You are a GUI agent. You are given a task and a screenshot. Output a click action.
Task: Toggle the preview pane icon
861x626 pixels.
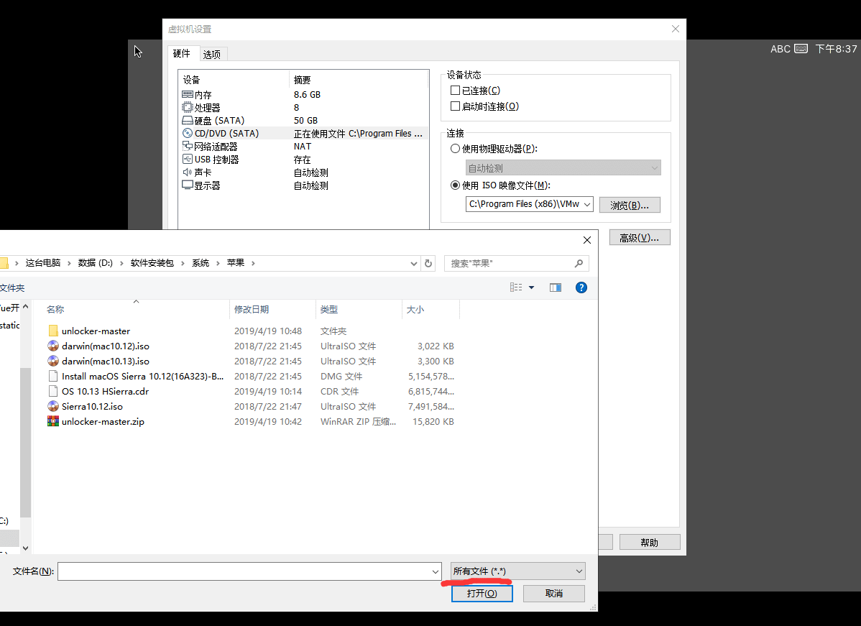(556, 287)
